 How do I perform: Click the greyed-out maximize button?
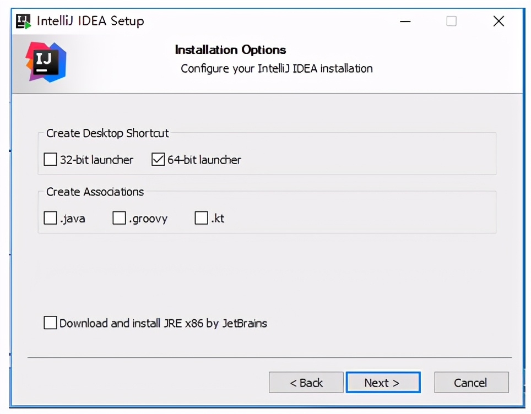451,21
